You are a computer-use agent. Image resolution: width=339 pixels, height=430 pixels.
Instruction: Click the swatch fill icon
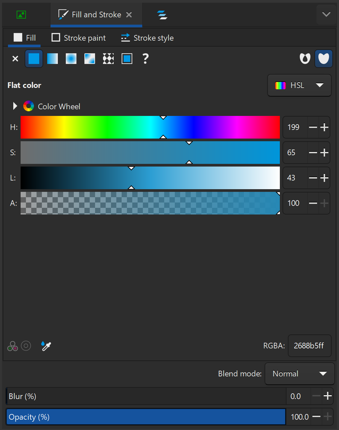127,59
